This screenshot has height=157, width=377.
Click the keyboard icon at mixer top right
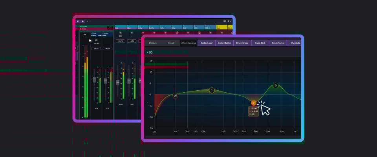[x=225, y=21]
